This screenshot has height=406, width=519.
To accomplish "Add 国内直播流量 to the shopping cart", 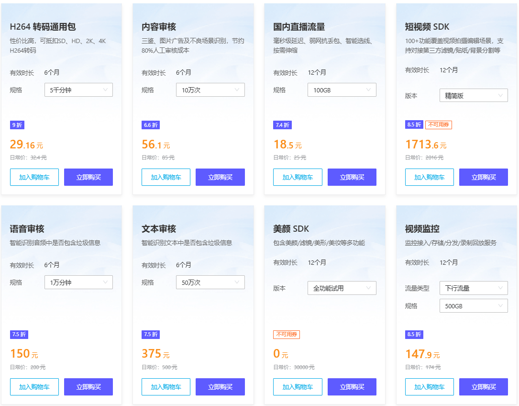I will pyautogui.click(x=298, y=177).
